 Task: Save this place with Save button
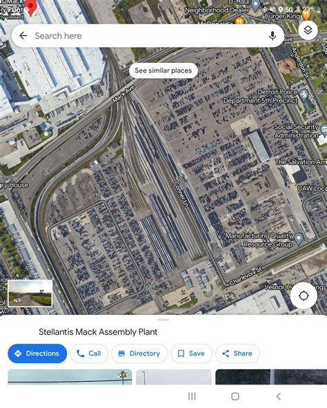click(192, 353)
